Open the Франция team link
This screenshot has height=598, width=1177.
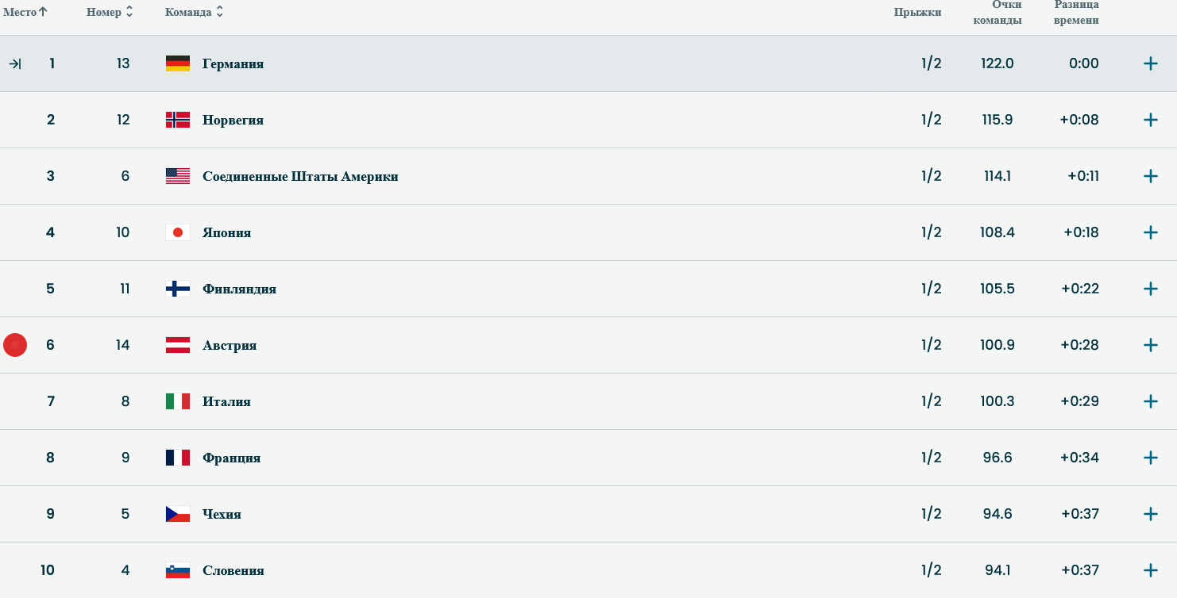pyautogui.click(x=231, y=458)
